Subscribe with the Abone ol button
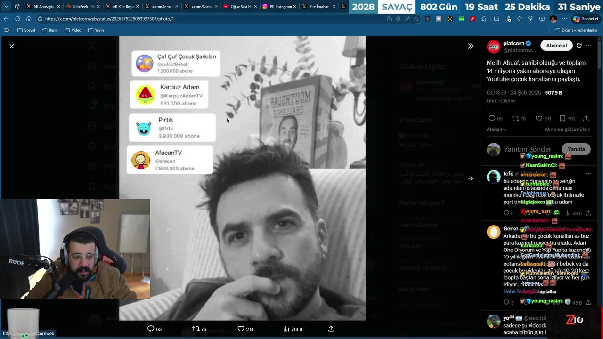The width and height of the screenshot is (603, 339). (x=556, y=46)
